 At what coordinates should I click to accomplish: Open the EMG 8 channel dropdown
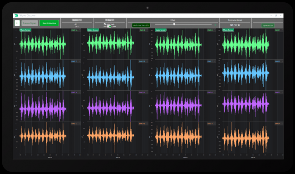point(211,30)
